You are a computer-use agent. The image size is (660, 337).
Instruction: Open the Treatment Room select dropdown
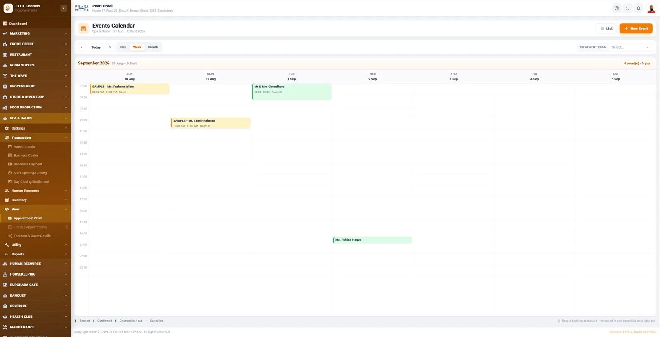[x=630, y=47]
